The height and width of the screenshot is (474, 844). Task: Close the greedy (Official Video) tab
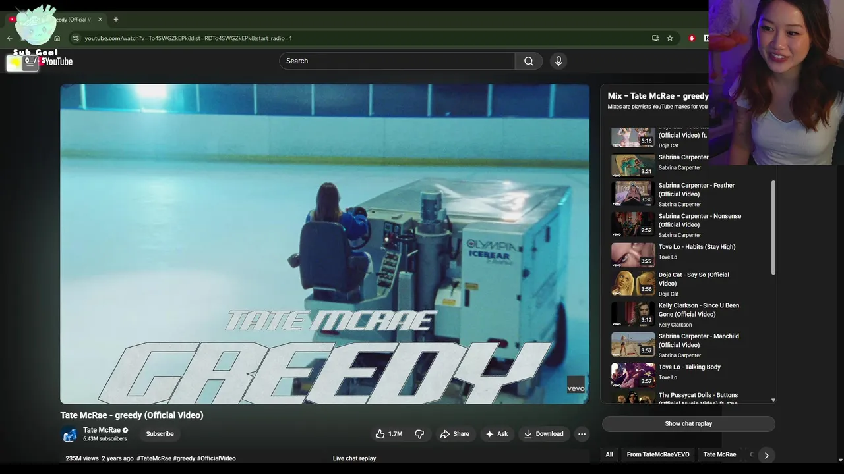click(x=100, y=19)
